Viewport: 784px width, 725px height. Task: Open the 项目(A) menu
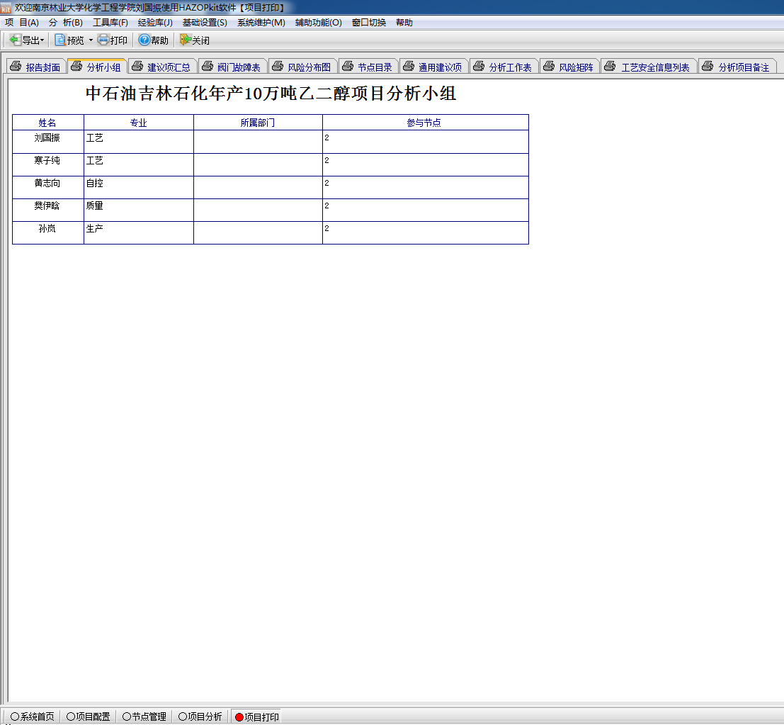click(22, 23)
